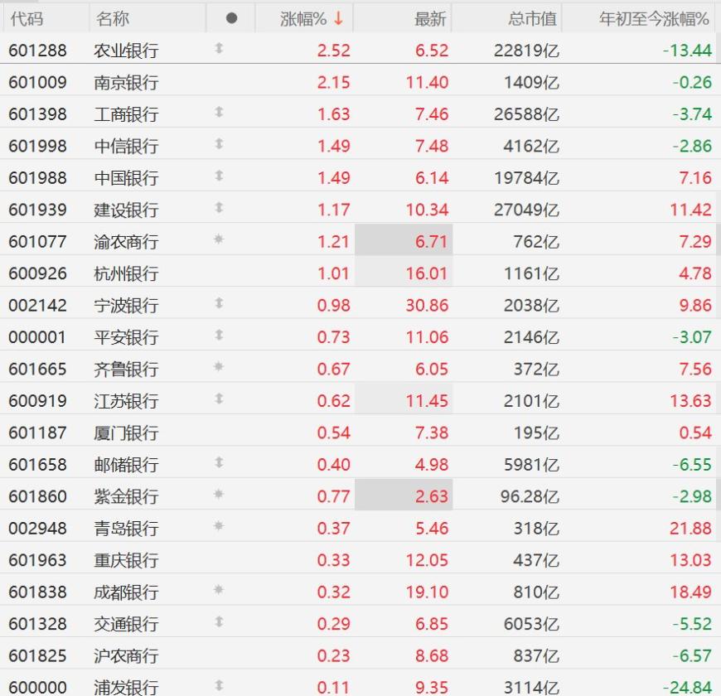Click the marker icon in the 平安银行 row
The width and height of the screenshot is (721, 696).
[x=220, y=335]
